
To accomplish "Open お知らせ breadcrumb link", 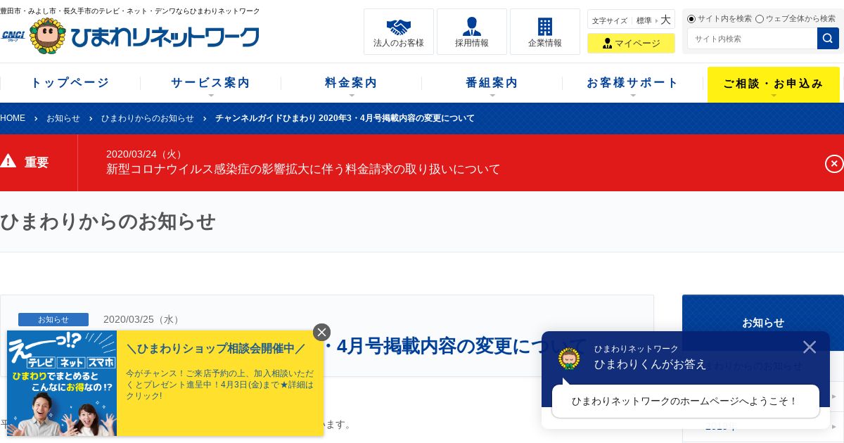I will tap(63, 118).
